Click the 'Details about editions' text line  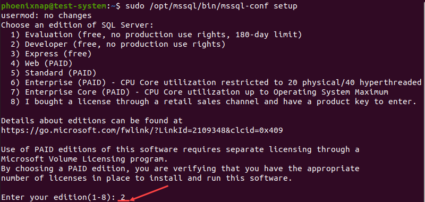92,121
